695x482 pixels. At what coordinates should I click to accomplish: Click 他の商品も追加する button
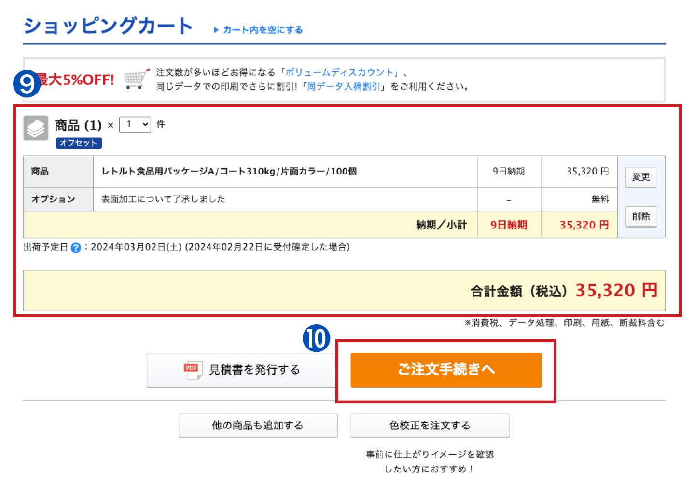click(x=258, y=426)
